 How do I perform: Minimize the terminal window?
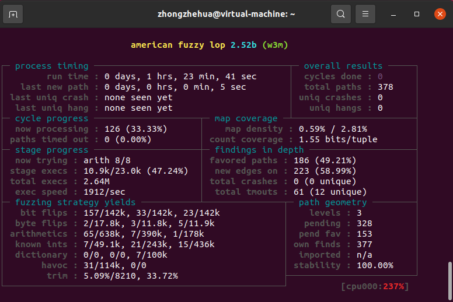click(393, 14)
